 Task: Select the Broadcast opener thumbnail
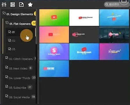84,52
